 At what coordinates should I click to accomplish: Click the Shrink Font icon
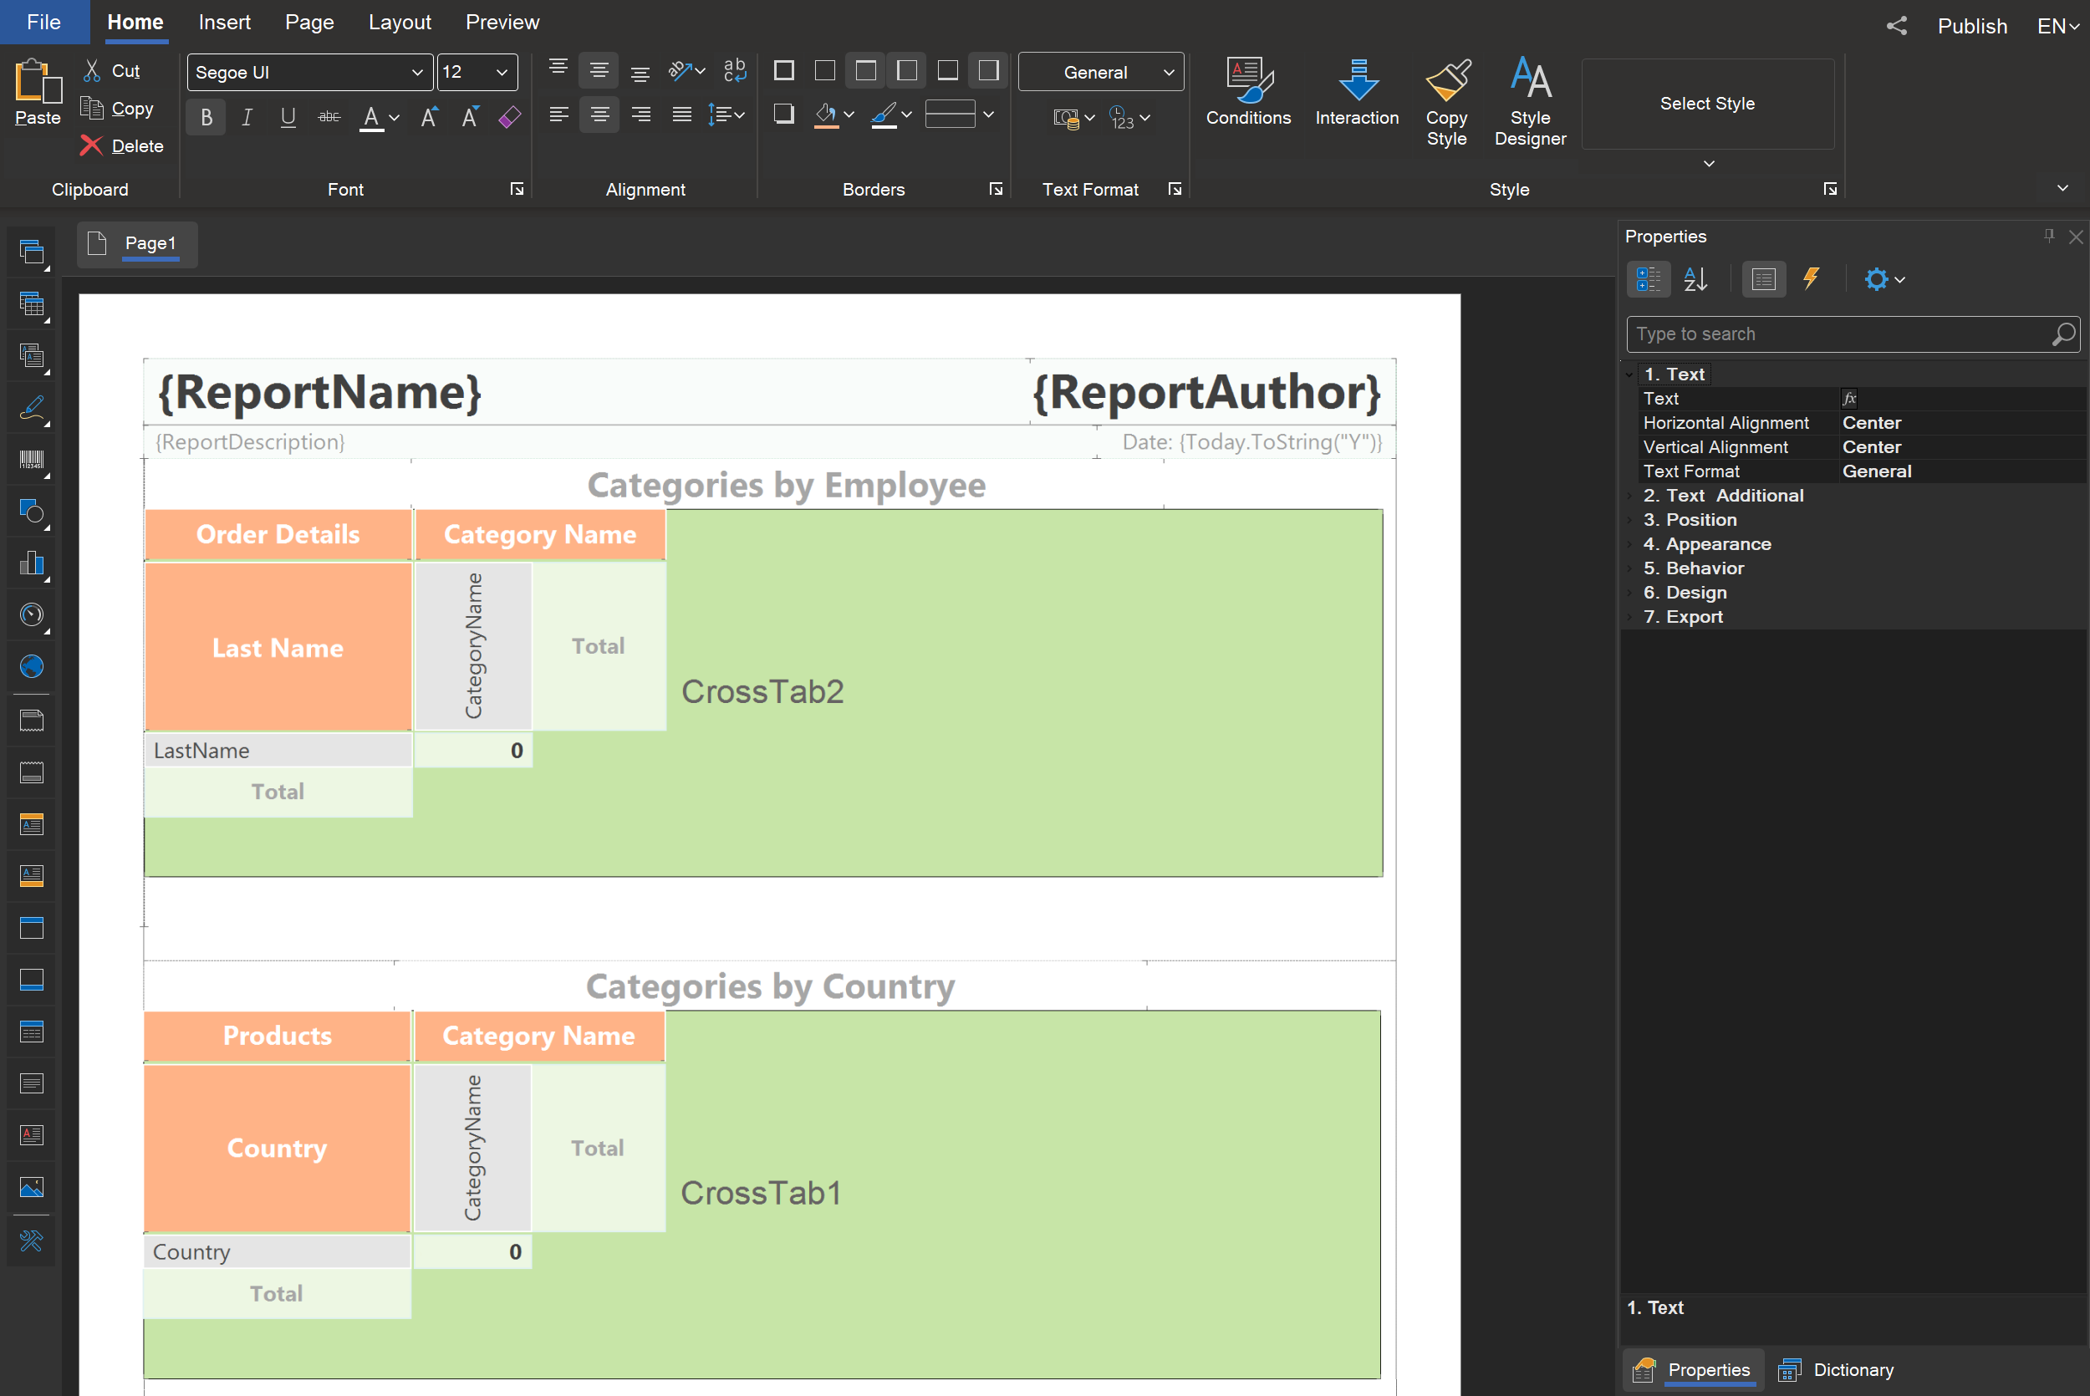(470, 117)
